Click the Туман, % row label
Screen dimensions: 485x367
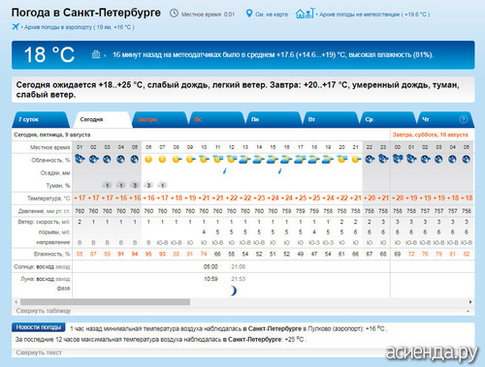[58, 186]
